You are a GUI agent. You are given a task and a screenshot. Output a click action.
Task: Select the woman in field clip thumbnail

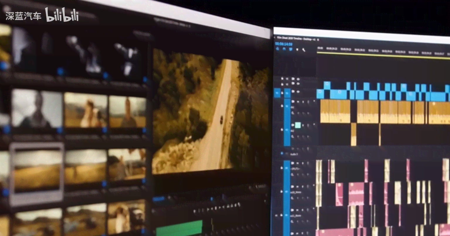pyautogui.click(x=85, y=110)
